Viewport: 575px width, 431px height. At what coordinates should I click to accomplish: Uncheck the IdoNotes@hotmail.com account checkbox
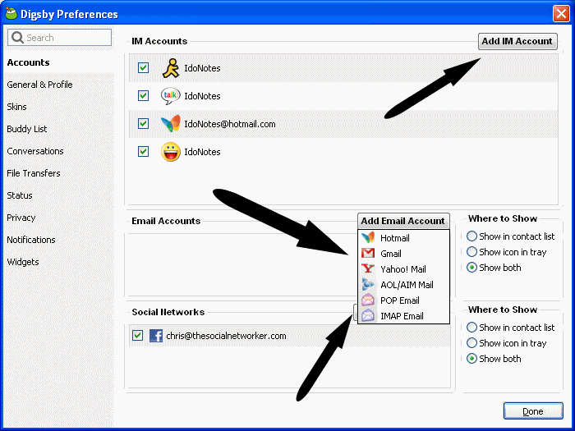click(143, 123)
